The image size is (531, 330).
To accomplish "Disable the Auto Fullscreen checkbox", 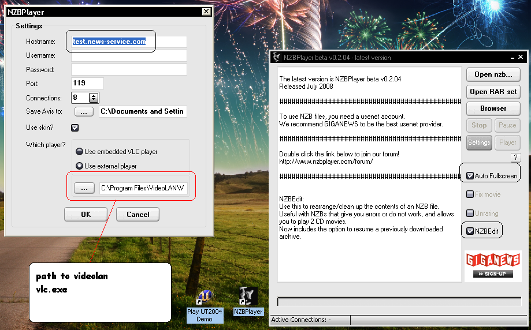I will point(470,175).
